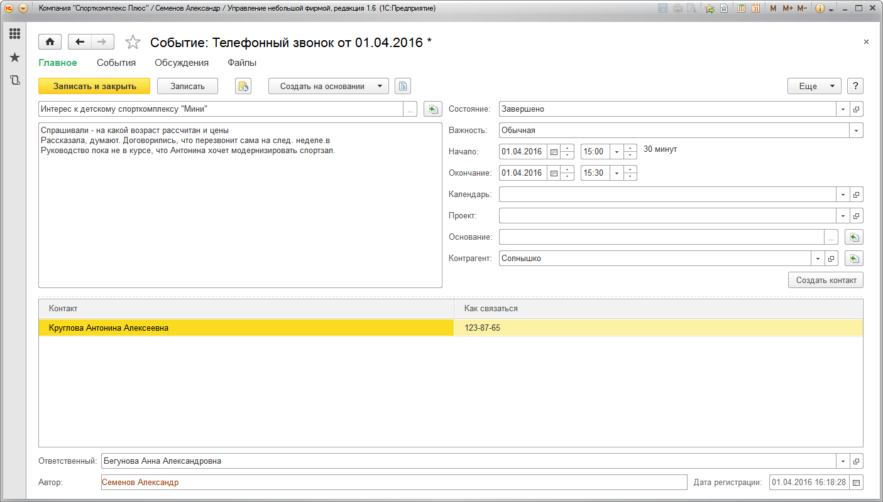Screen dimensions: 883x502
Task: Switch to the Файлы tab
Action: tap(242, 63)
